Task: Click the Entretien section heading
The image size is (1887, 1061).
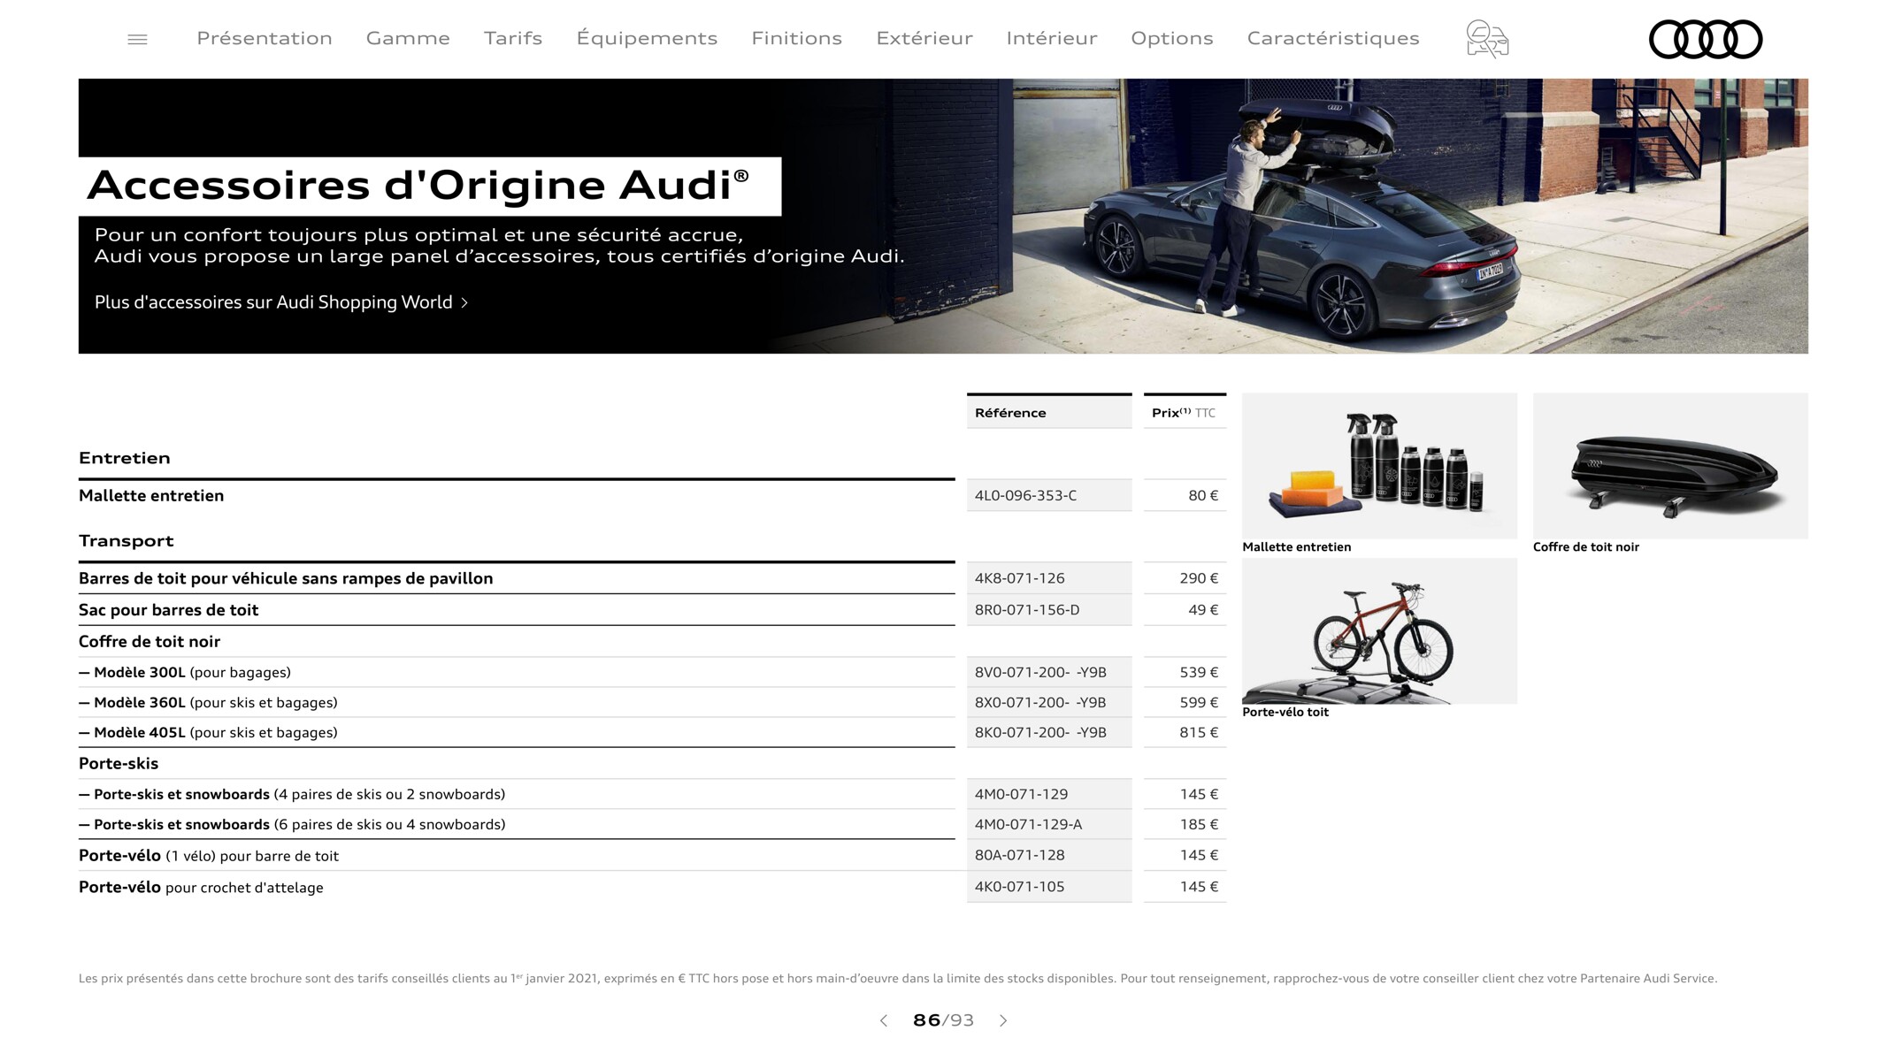Action: coord(125,458)
